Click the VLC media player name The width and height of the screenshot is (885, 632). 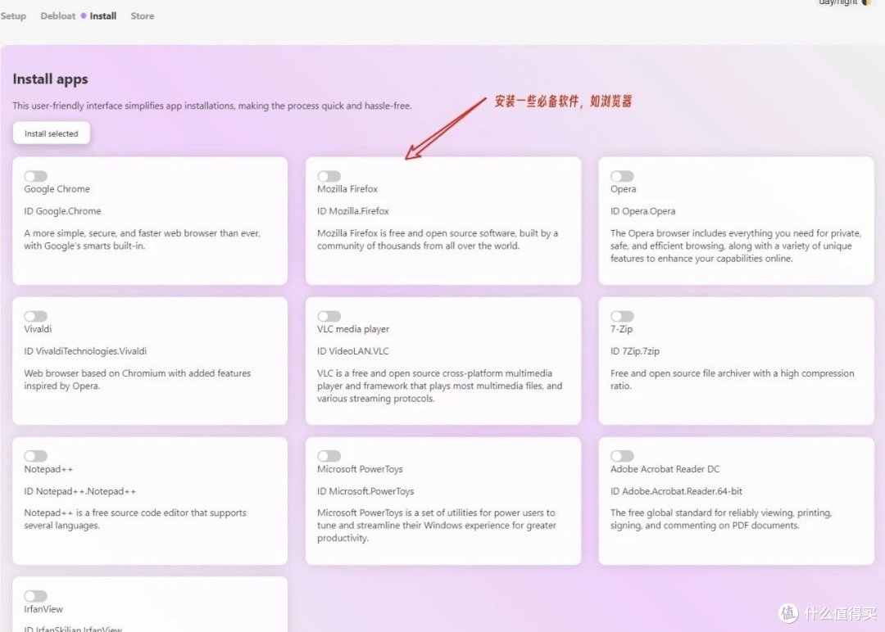click(353, 328)
